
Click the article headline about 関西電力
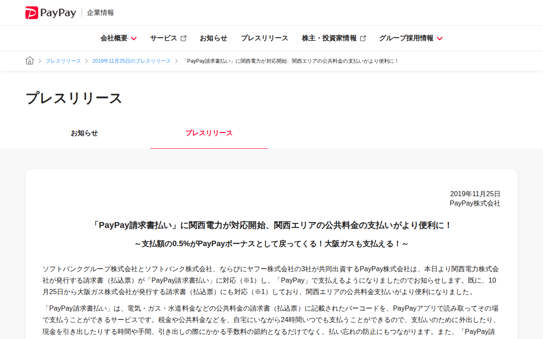(271, 225)
